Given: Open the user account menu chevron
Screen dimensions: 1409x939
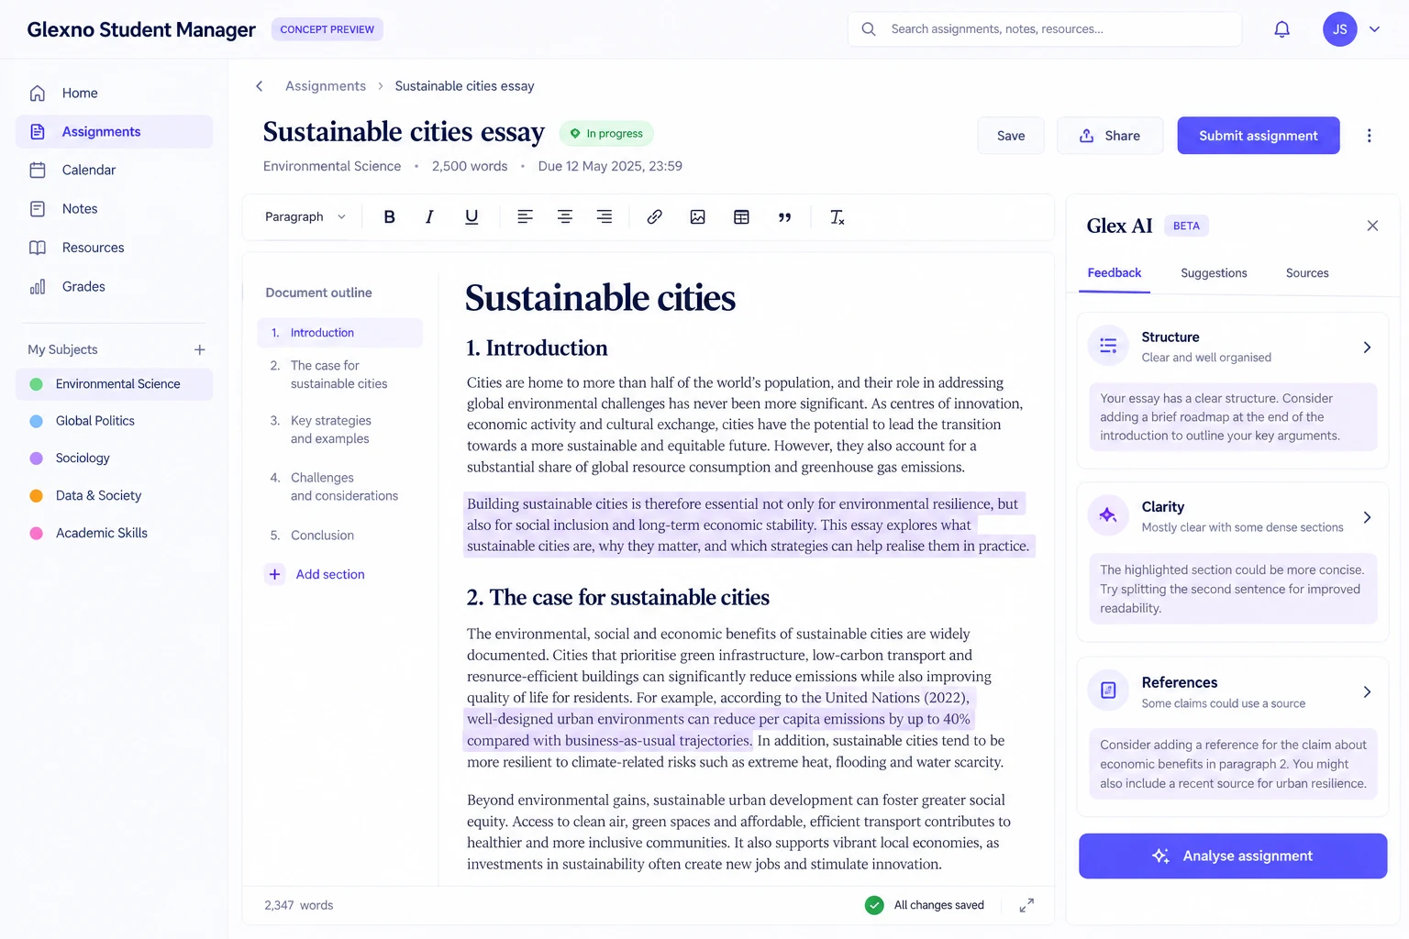Looking at the screenshot, I should (x=1374, y=29).
